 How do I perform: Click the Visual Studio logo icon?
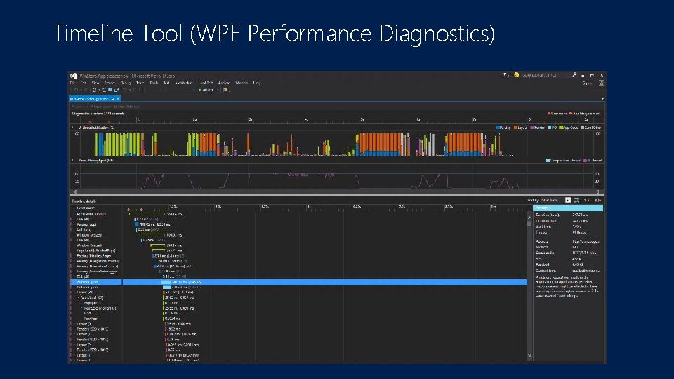click(x=74, y=76)
